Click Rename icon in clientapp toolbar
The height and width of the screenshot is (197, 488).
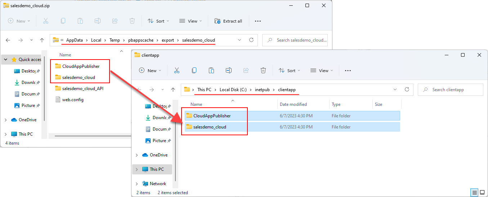tap(229, 71)
